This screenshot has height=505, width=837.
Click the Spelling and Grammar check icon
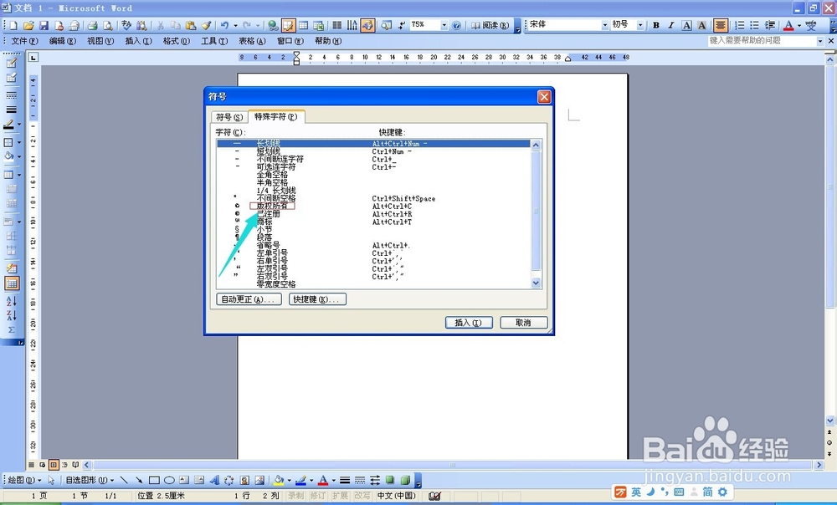click(x=126, y=25)
